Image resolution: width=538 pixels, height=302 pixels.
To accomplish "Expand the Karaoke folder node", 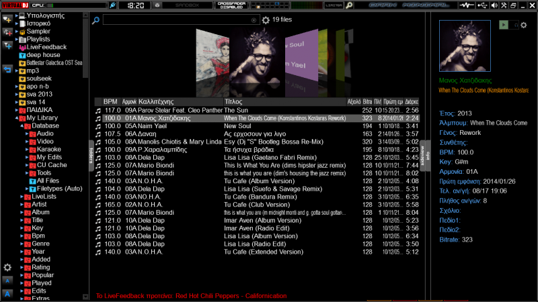I will click(27, 149).
